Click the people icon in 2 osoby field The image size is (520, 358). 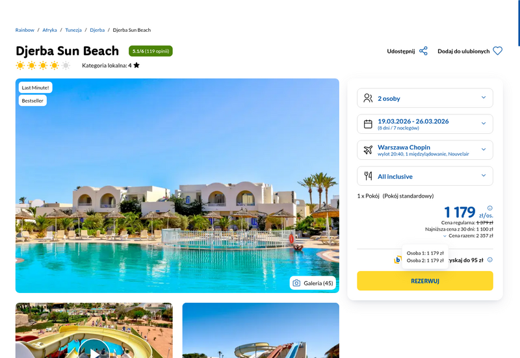(368, 98)
